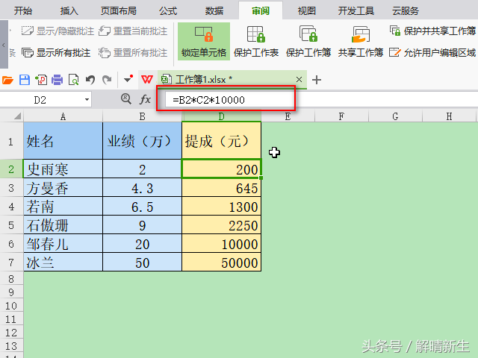
Task: Open the 页面布局 (Page Layout) ribbon tab
Action: 119,11
